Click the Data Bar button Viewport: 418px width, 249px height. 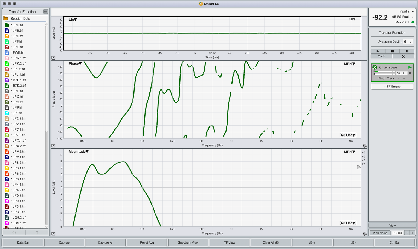click(23, 242)
